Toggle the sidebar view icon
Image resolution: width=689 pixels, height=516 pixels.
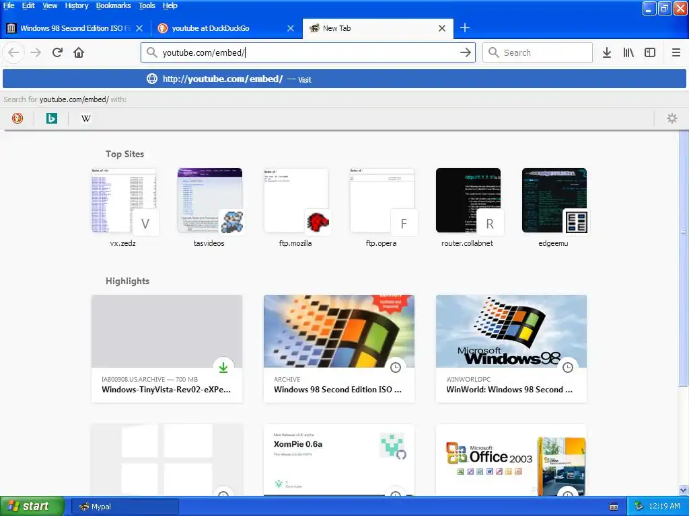pyautogui.click(x=650, y=52)
